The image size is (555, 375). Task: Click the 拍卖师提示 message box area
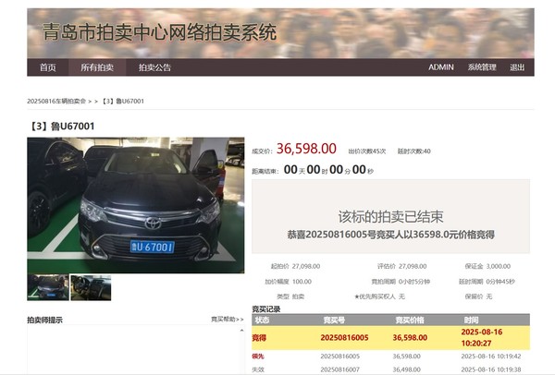tap(135, 351)
